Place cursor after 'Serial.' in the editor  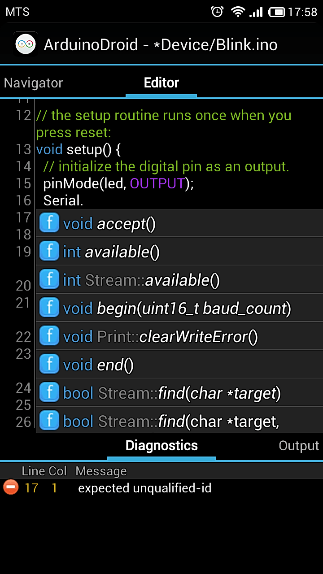tap(84, 200)
